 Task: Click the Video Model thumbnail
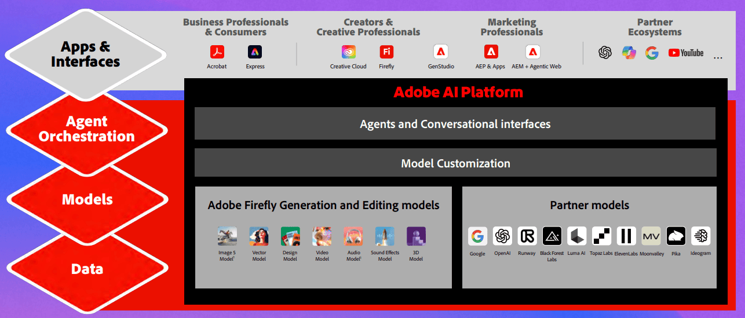[322, 236]
